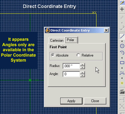The height and width of the screenshot is (114, 125).
Task: Increase the Radius value with the up arrow
Action: pos(83,65)
